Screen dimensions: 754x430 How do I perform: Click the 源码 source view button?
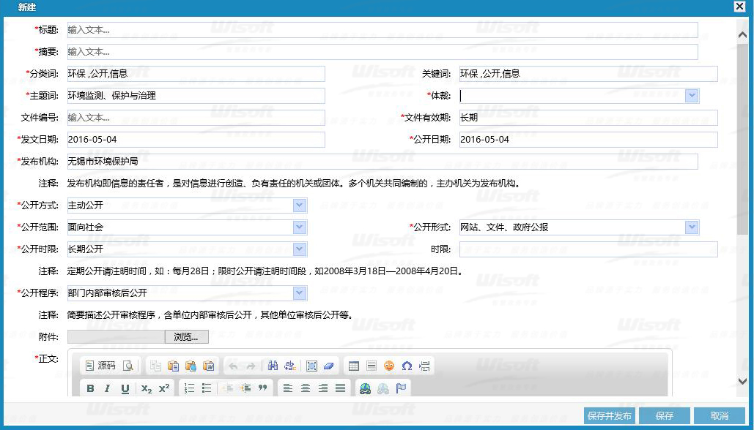point(100,366)
